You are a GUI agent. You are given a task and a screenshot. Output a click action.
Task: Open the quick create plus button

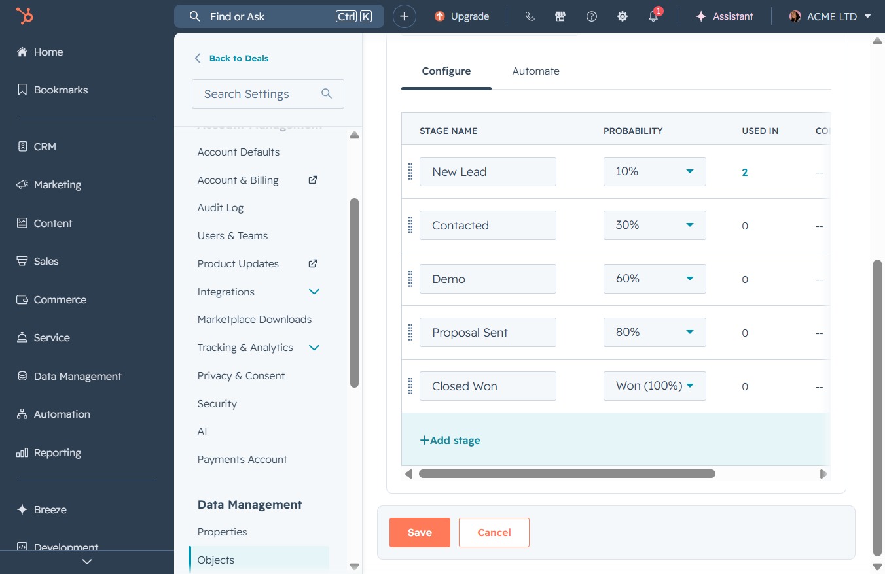tap(405, 16)
